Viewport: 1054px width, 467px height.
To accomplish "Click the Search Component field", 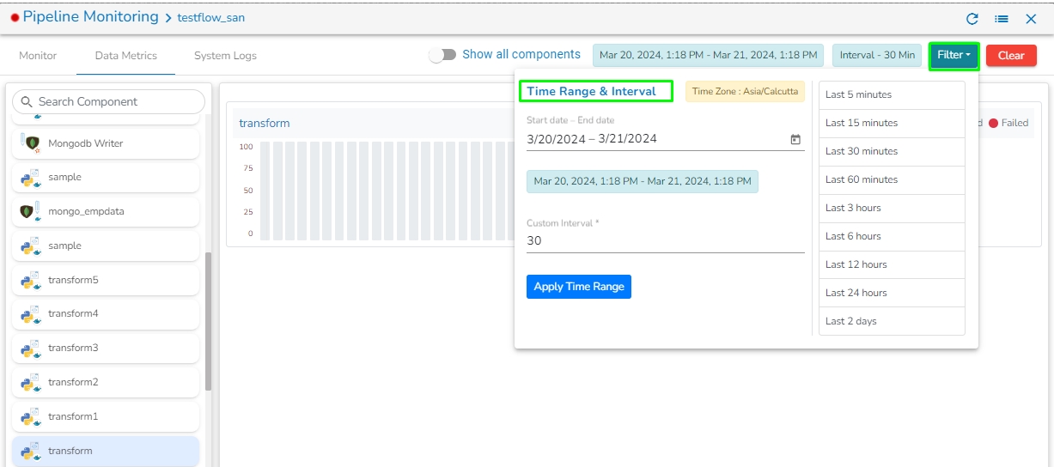I will 109,101.
